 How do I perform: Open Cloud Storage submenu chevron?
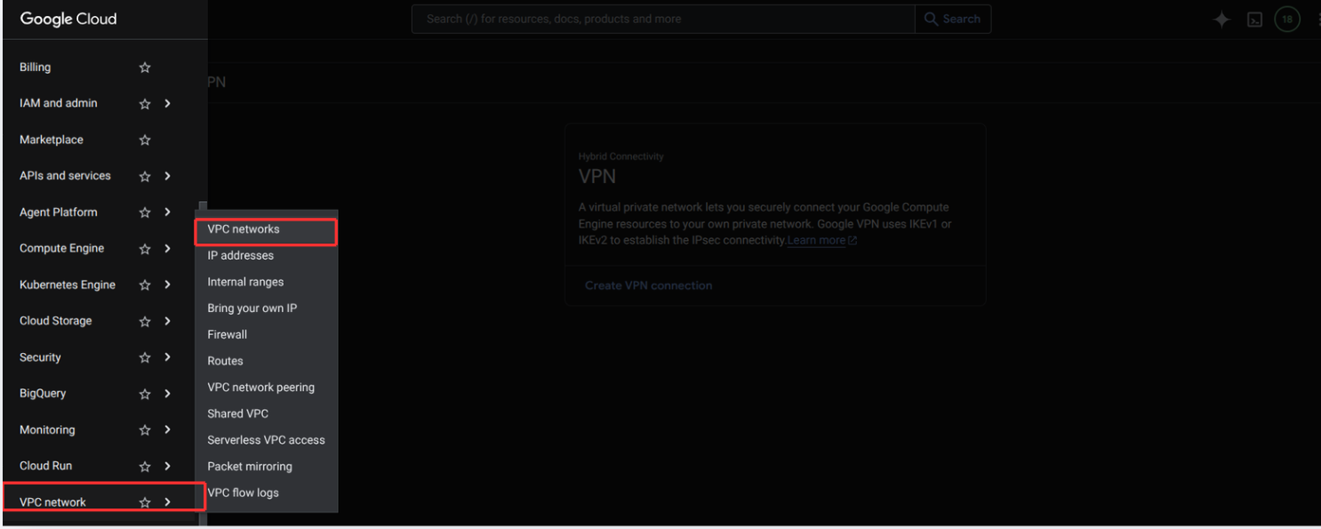167,321
